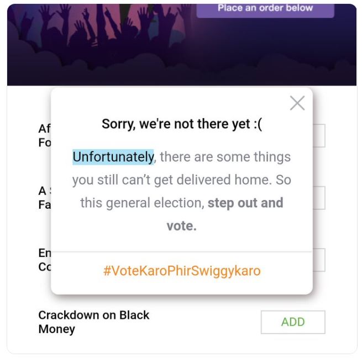Click the partially hidden button beside the "Fa" item
The height and width of the screenshot is (358, 362).
[319, 198]
